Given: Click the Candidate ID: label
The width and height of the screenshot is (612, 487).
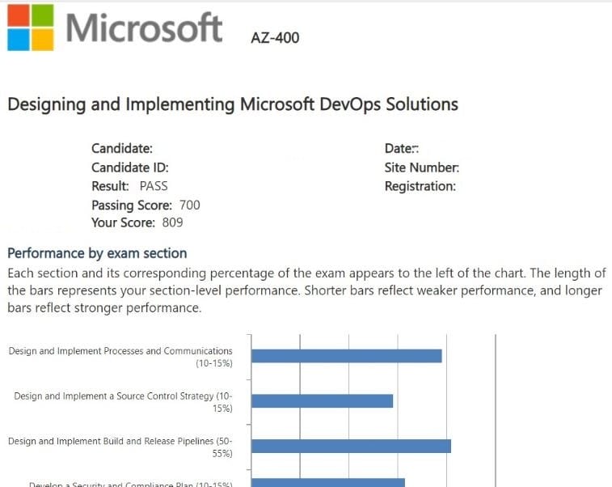Looking at the screenshot, I should click(x=130, y=167).
